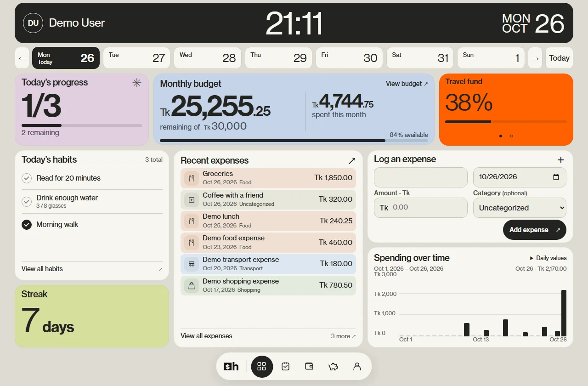The image size is (588, 386).
Task: Expand Daily values in Spending over time
Action: tap(548, 258)
